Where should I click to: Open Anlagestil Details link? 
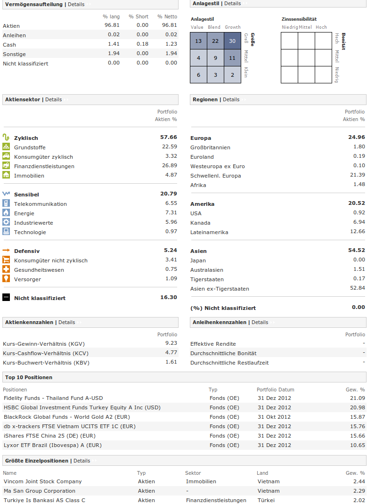[232, 4]
